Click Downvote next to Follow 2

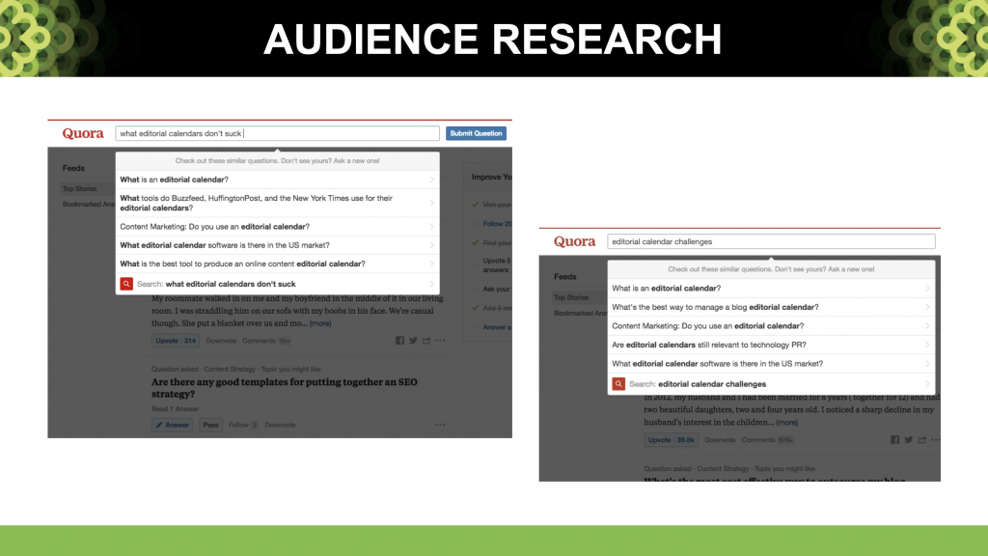click(281, 425)
